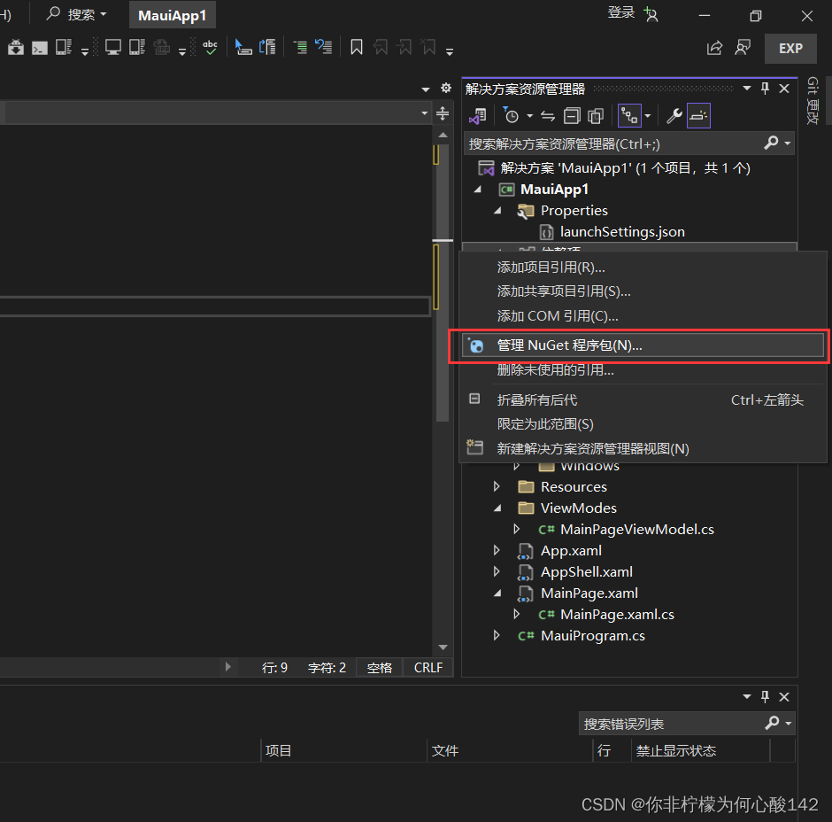
Task: Toggle file nesting view button
Action: click(x=630, y=116)
